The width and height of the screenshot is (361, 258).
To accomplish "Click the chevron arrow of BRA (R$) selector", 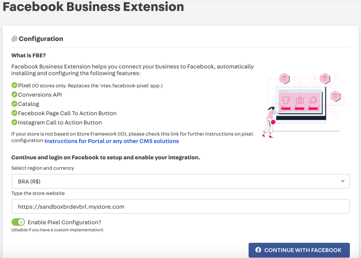I will pyautogui.click(x=343, y=181).
